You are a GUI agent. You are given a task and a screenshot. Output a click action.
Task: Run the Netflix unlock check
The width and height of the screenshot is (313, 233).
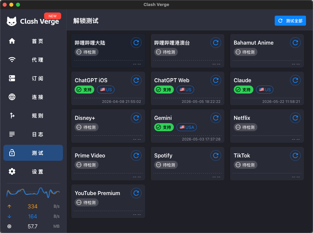[295, 118]
